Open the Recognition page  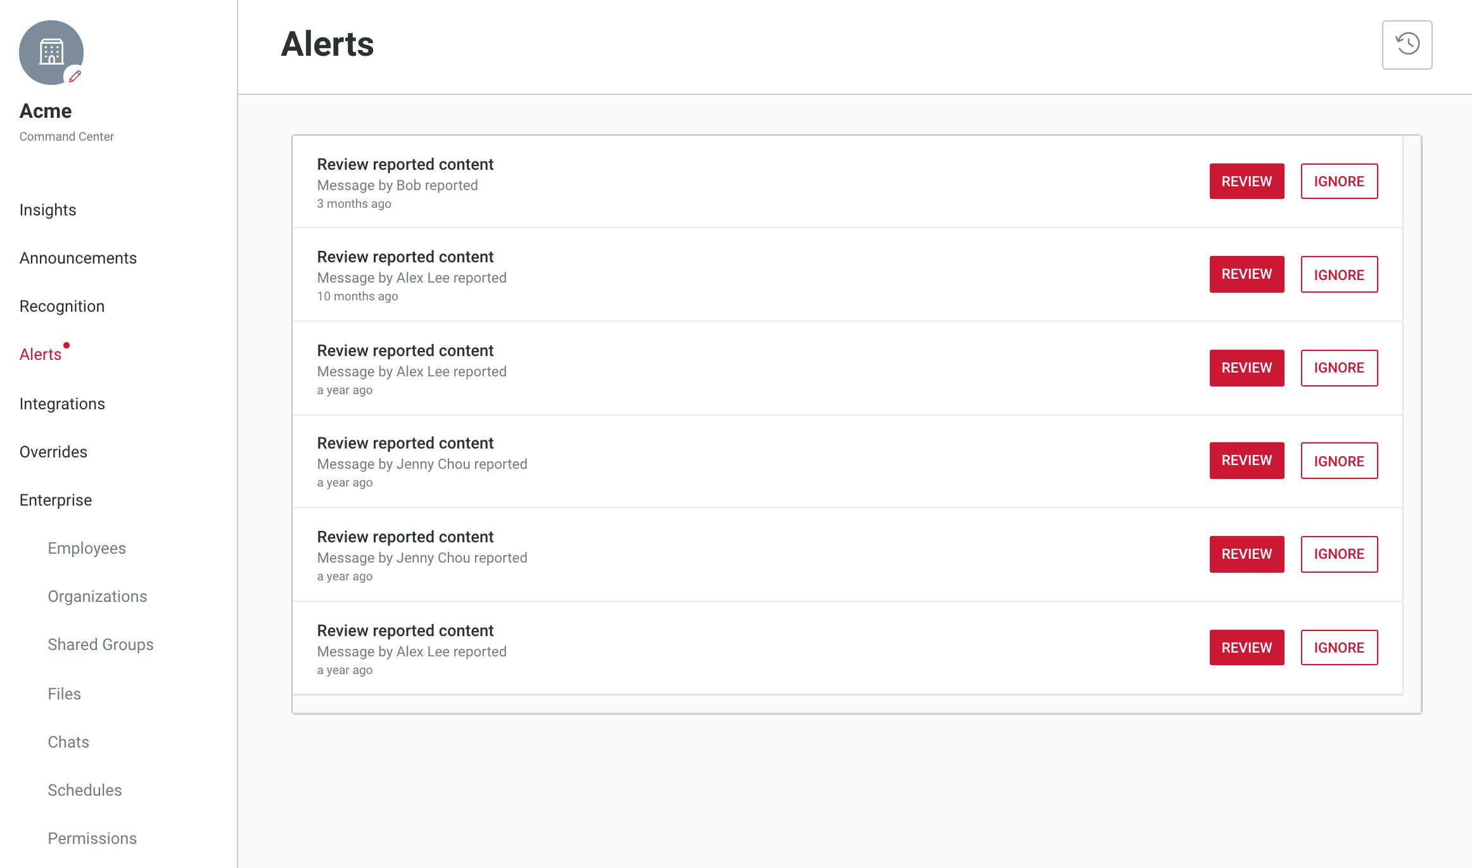61,306
